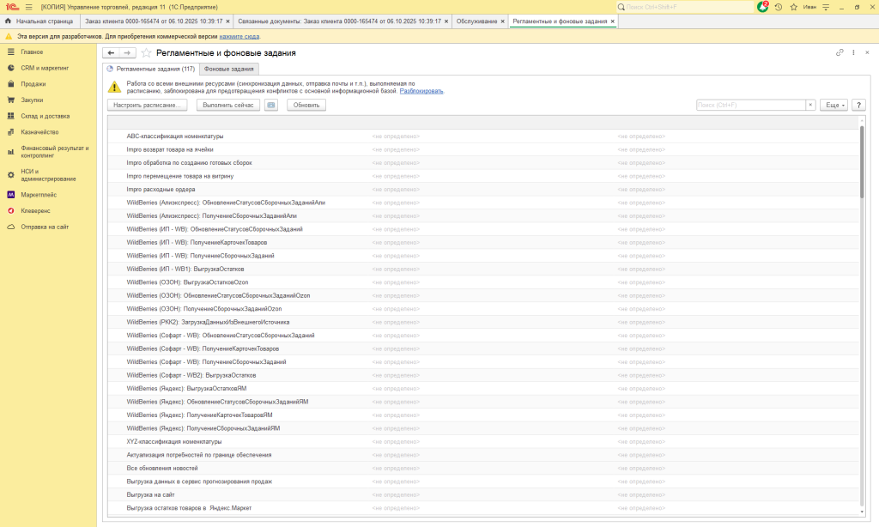Switch to the Фоновые задания tab
This screenshot has width=879, height=527.
coord(228,69)
